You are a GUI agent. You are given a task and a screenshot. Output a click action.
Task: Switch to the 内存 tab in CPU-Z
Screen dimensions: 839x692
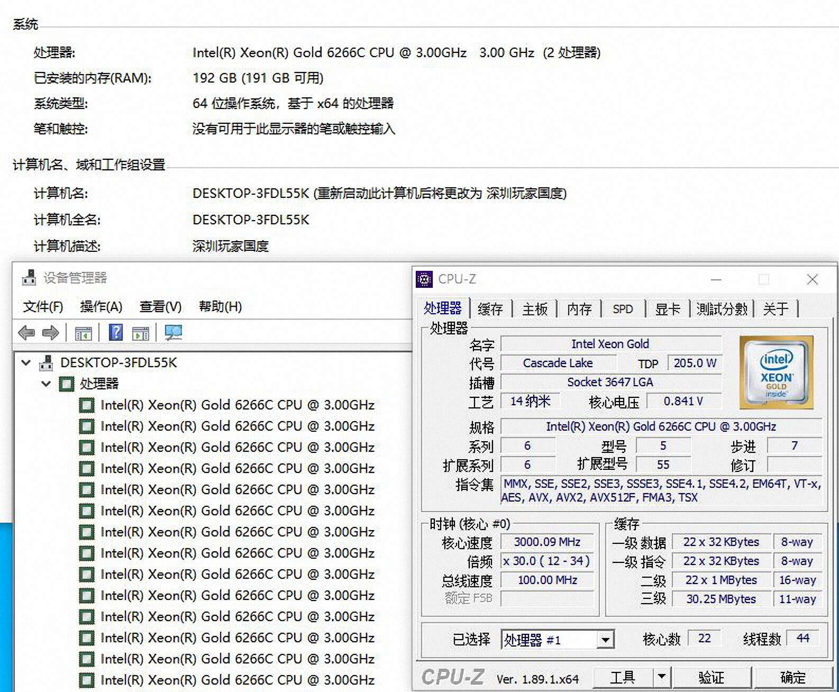579,309
